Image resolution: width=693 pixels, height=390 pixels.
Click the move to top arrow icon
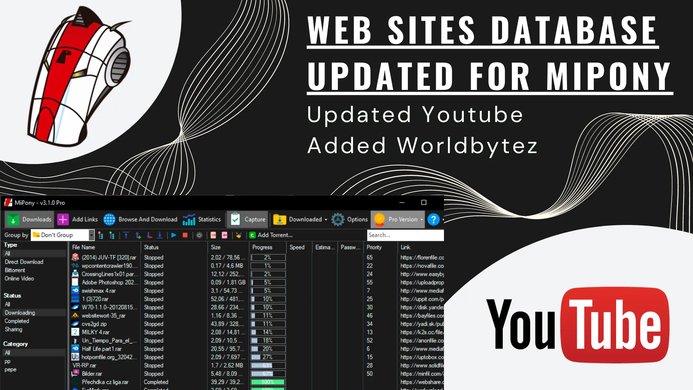tap(126, 235)
